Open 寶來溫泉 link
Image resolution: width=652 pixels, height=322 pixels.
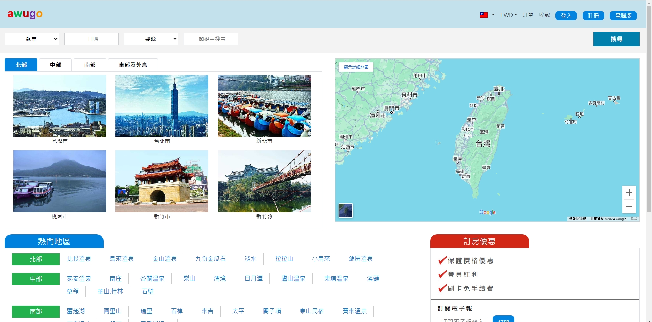point(355,311)
